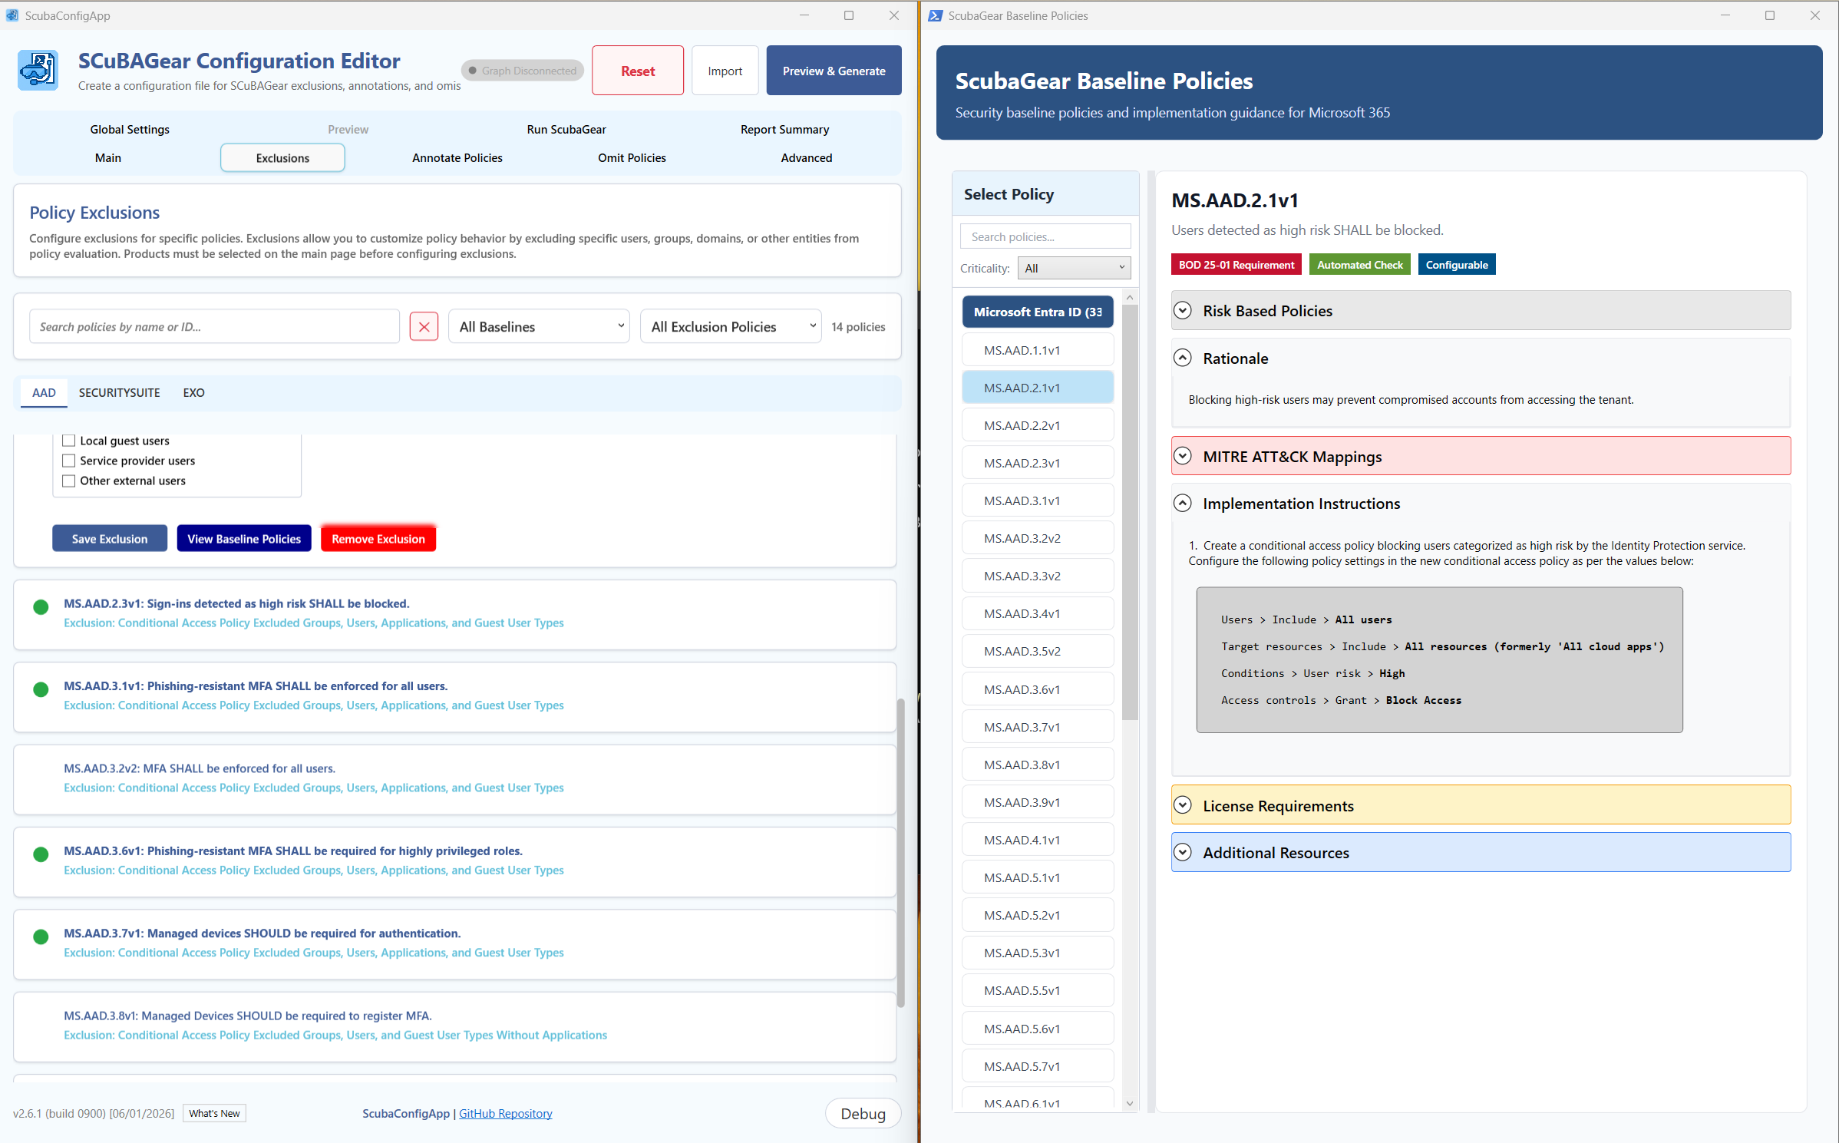Click the MITRE ATT&CK Mappings chevron icon
Viewport: 1839px width, 1143px height.
(1183, 456)
